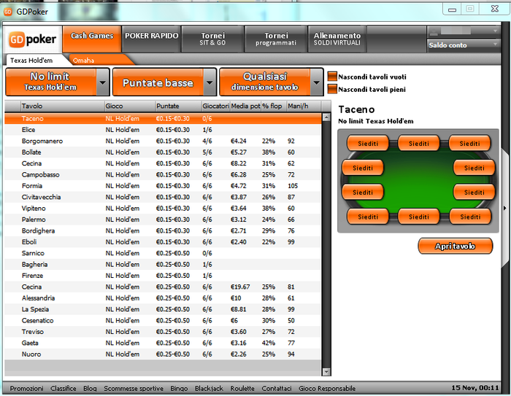Click the Apri tavolo button
Screen dimensions: 511x396
click(x=456, y=246)
